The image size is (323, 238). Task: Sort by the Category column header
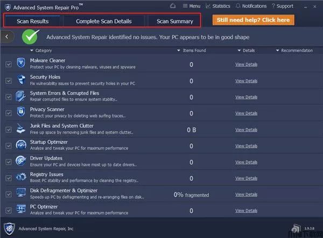pos(41,51)
